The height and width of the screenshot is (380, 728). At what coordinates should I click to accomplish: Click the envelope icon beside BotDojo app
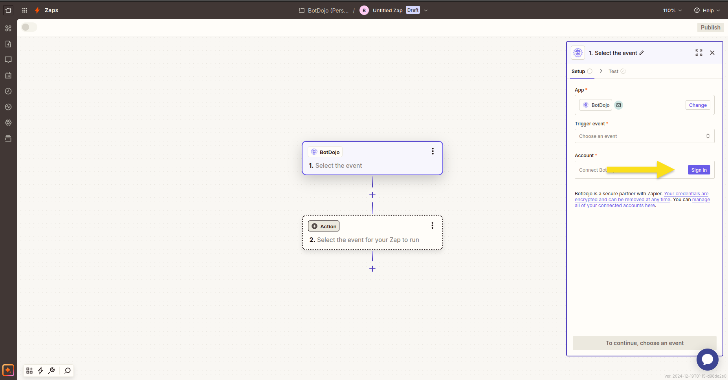619,105
